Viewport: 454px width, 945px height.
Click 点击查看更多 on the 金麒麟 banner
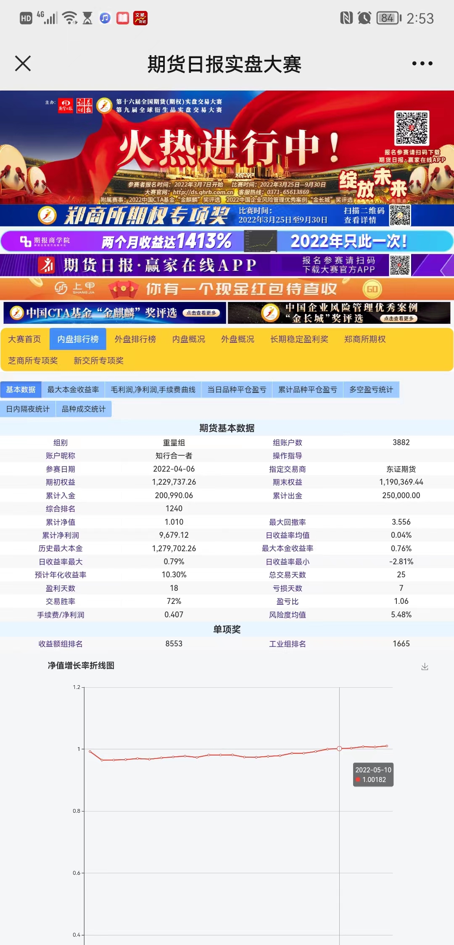tap(201, 313)
